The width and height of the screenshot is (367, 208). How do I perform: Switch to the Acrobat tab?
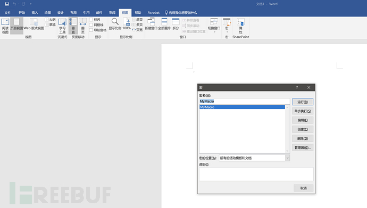[154, 13]
